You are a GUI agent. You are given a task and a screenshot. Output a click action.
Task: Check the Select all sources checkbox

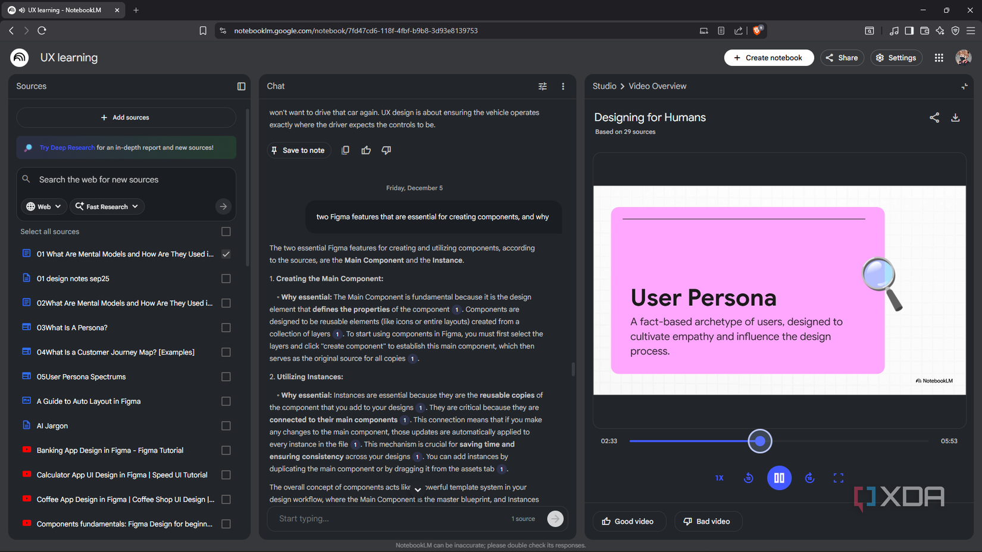226,231
